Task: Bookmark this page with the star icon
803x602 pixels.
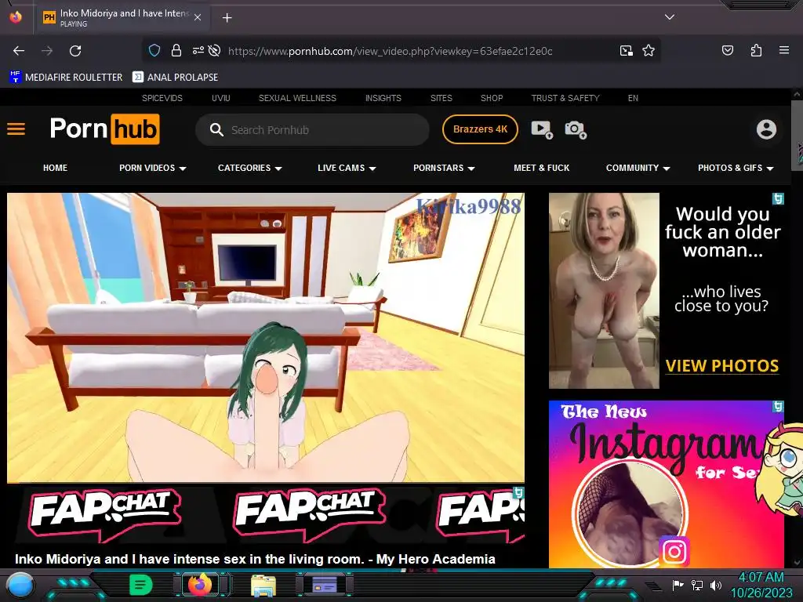Action: (x=649, y=51)
